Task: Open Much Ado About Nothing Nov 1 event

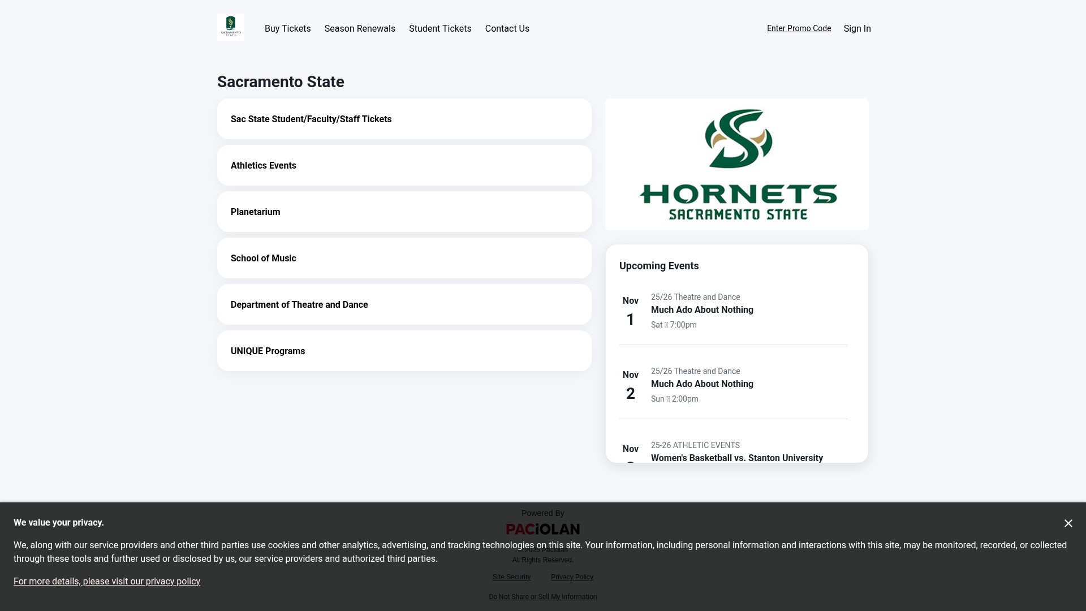Action: click(734, 311)
